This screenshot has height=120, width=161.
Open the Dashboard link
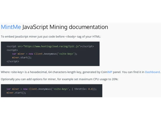pyautogui.click(x=152, y=72)
